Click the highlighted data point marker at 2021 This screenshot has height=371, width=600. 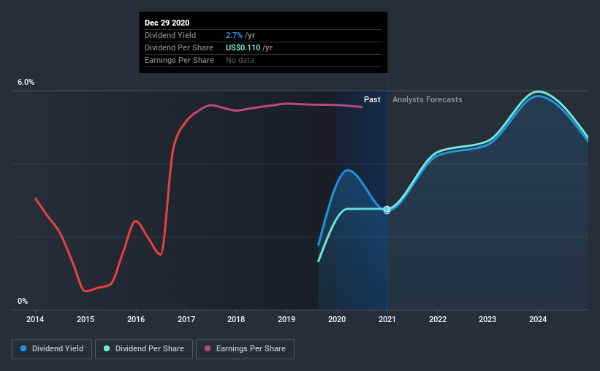click(x=387, y=210)
